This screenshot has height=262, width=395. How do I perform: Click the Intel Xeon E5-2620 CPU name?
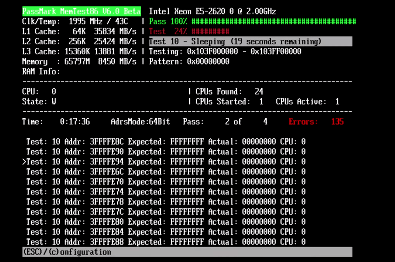[x=212, y=11]
